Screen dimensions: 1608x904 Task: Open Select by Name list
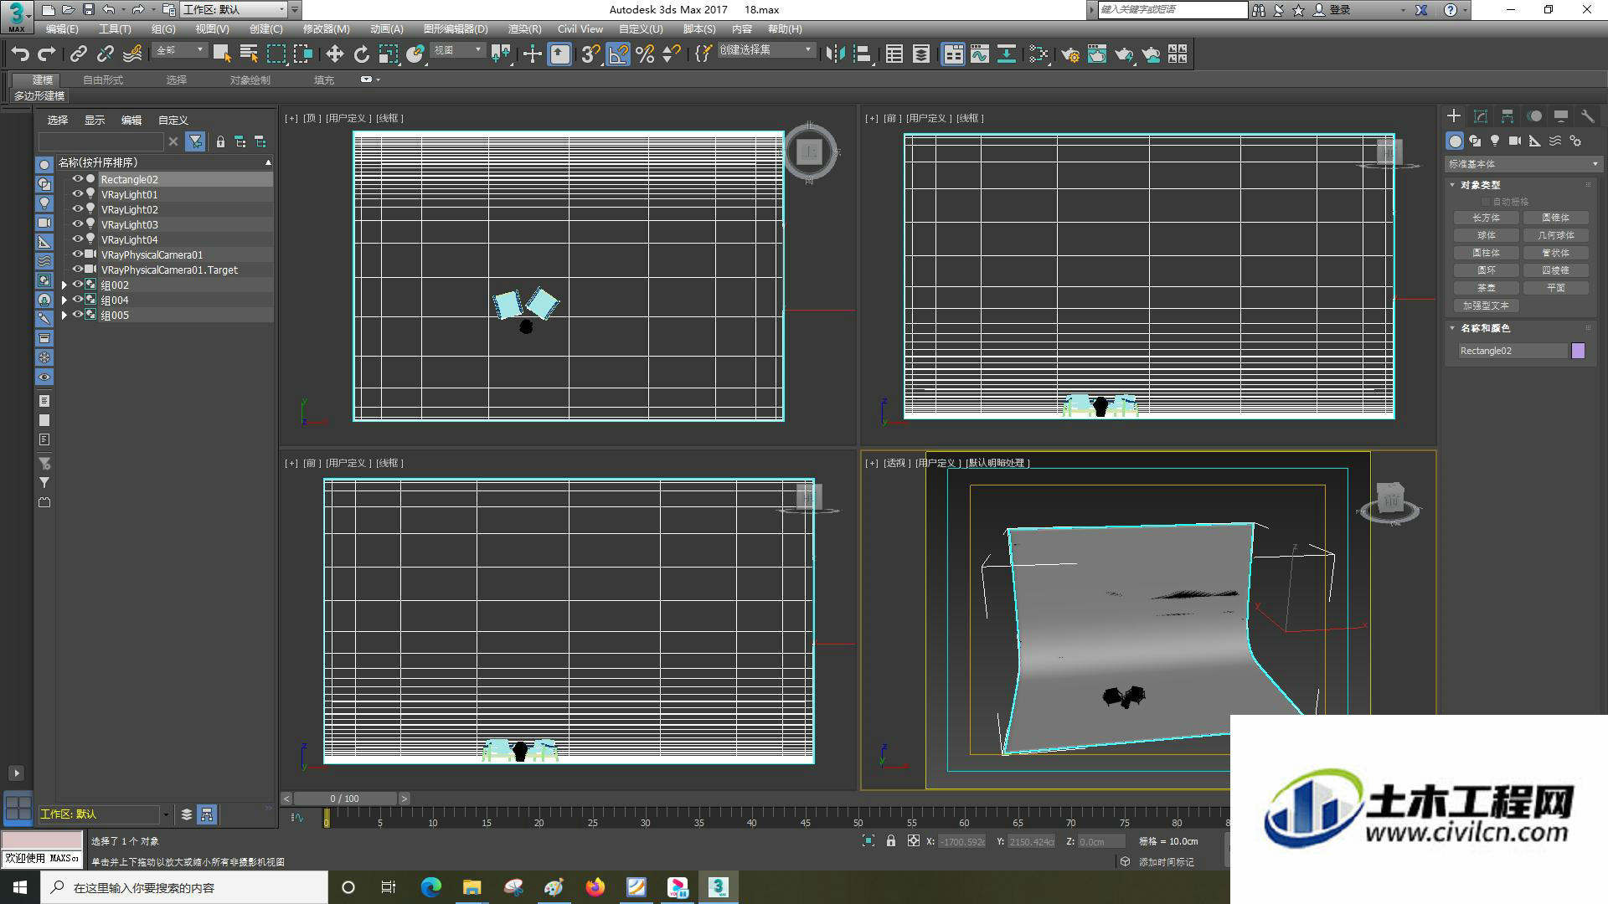click(x=249, y=54)
